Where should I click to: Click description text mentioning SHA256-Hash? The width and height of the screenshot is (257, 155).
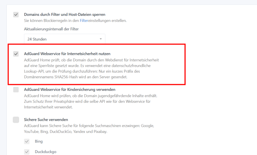pos(91,68)
